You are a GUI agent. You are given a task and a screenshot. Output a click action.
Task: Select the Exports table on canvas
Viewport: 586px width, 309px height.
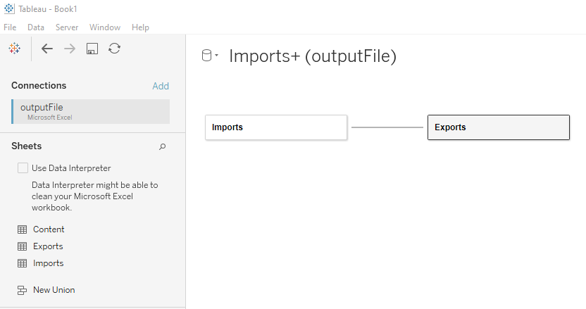pos(498,127)
